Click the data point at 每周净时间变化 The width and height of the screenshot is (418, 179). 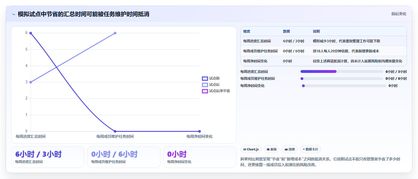(x=200, y=132)
